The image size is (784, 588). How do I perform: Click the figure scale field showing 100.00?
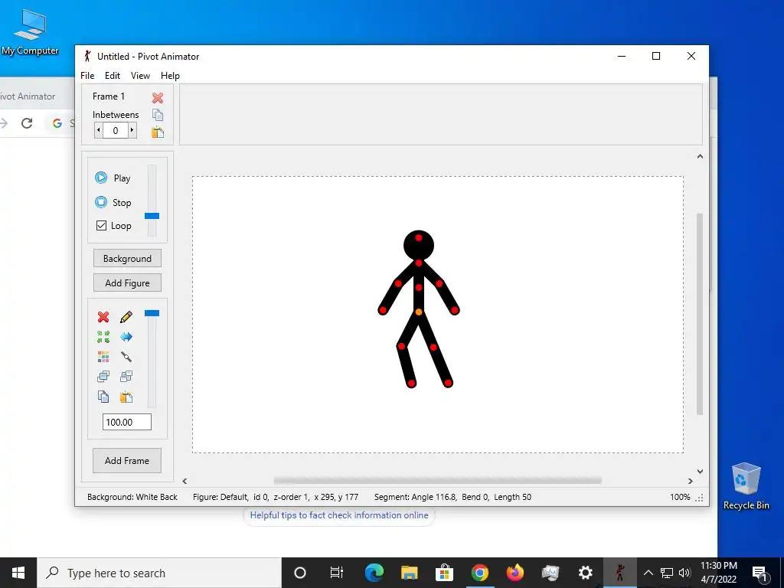tap(127, 422)
